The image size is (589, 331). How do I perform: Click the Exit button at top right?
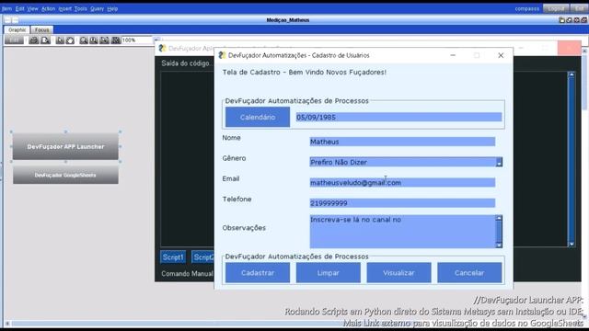(x=579, y=8)
